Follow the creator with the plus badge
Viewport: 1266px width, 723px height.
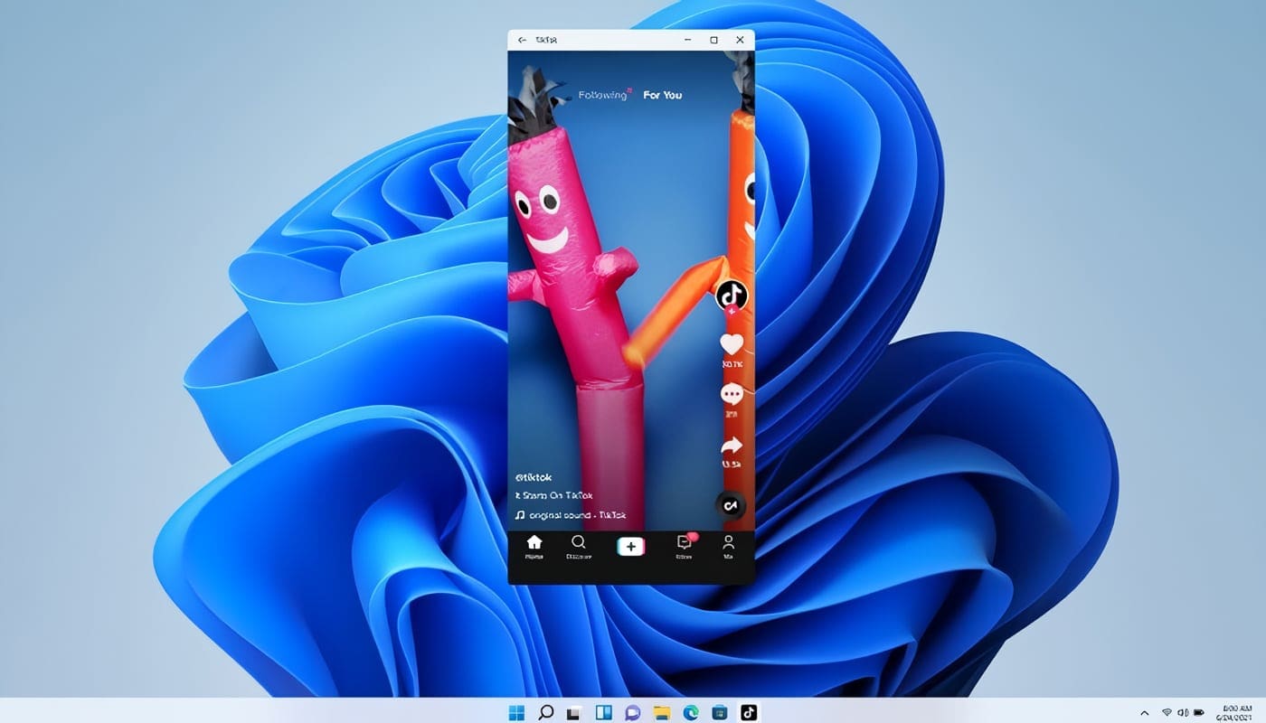732,310
